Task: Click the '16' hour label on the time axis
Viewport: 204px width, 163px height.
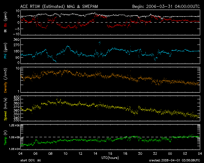Action: (x=110, y=154)
